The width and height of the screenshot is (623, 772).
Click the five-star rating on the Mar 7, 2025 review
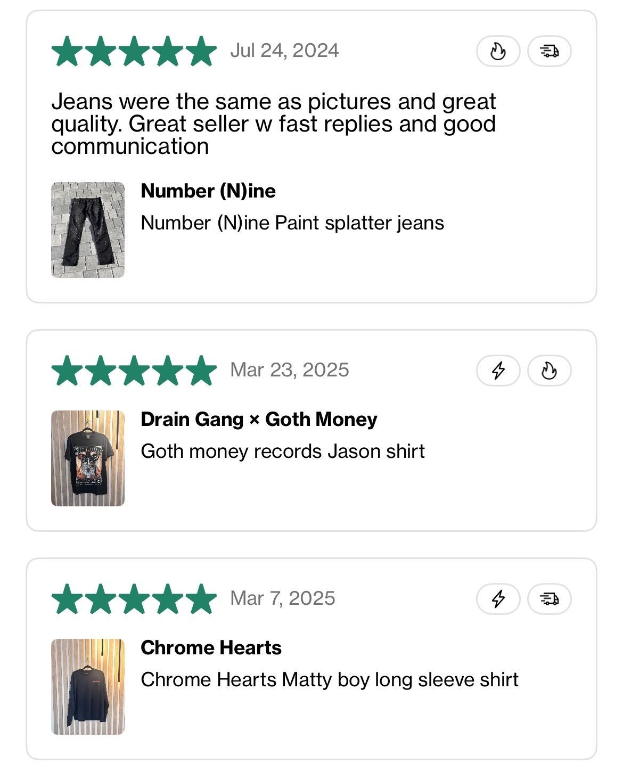pos(134,599)
